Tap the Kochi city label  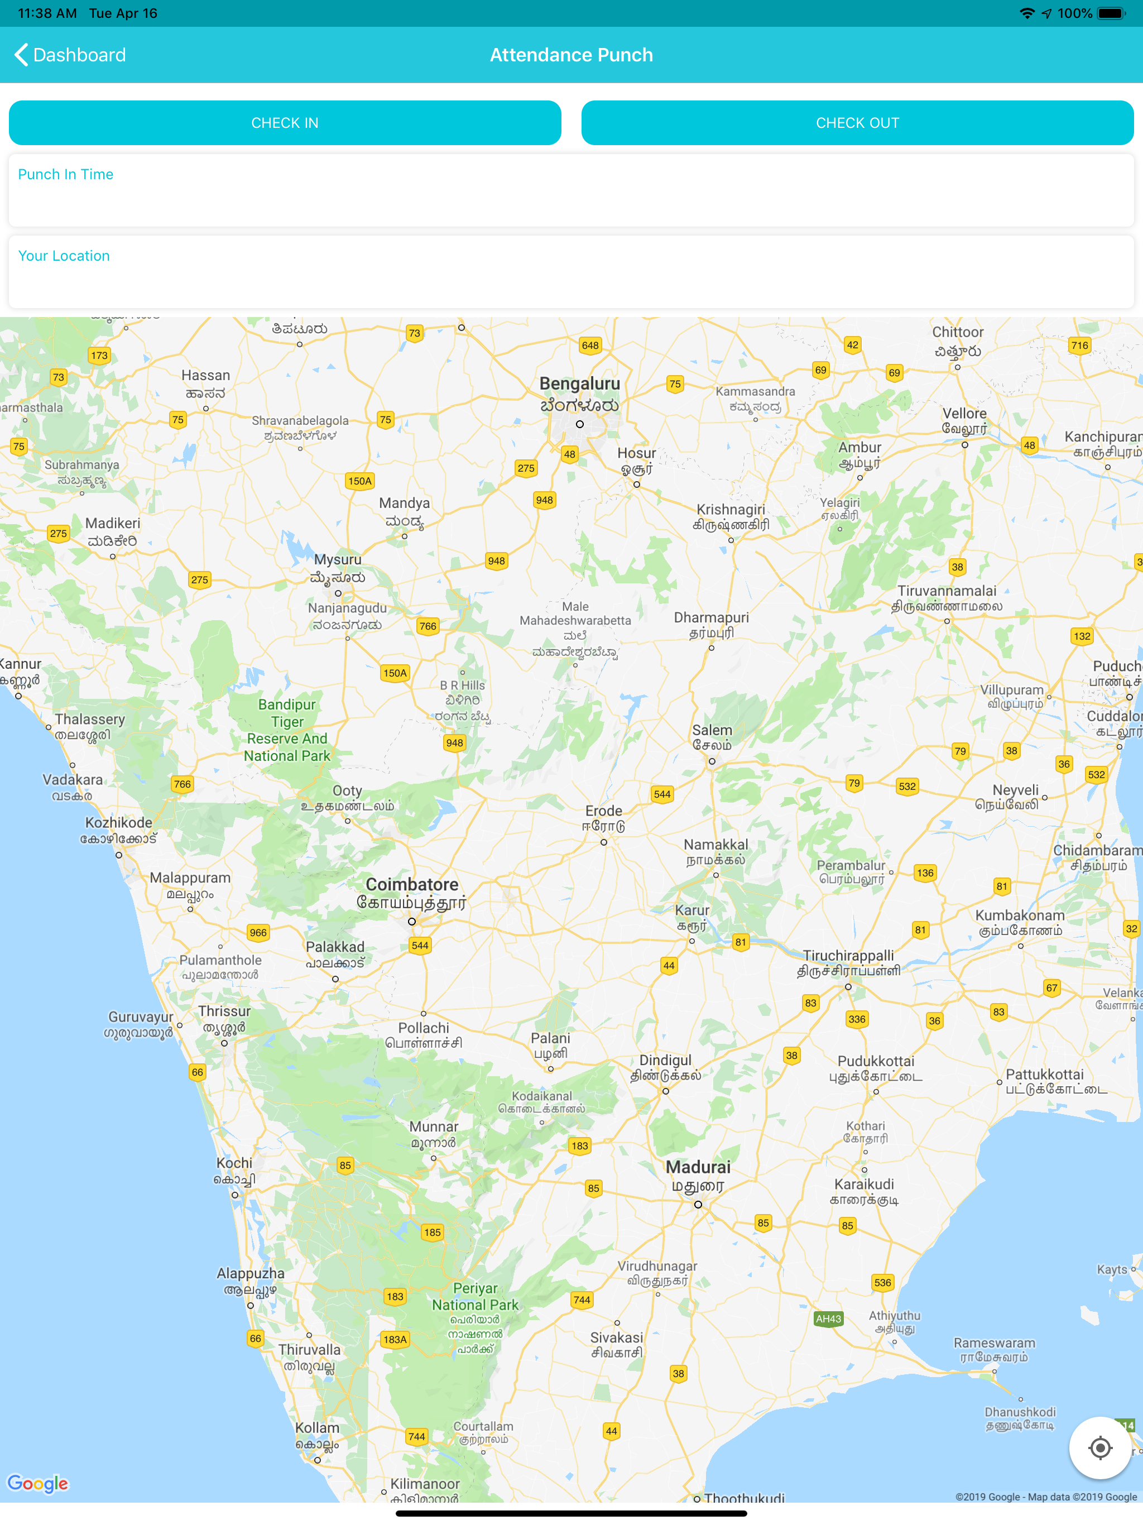(234, 1171)
